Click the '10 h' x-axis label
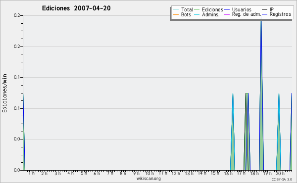Image resolution: width=297 pixels, height=183 pixels. (x=149, y=174)
